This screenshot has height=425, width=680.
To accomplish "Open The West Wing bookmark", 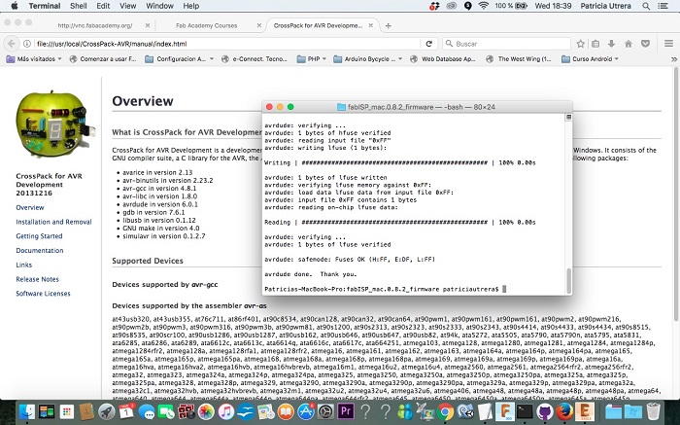I will tap(520, 58).
